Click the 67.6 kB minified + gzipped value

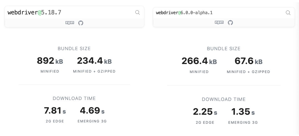click(248, 61)
